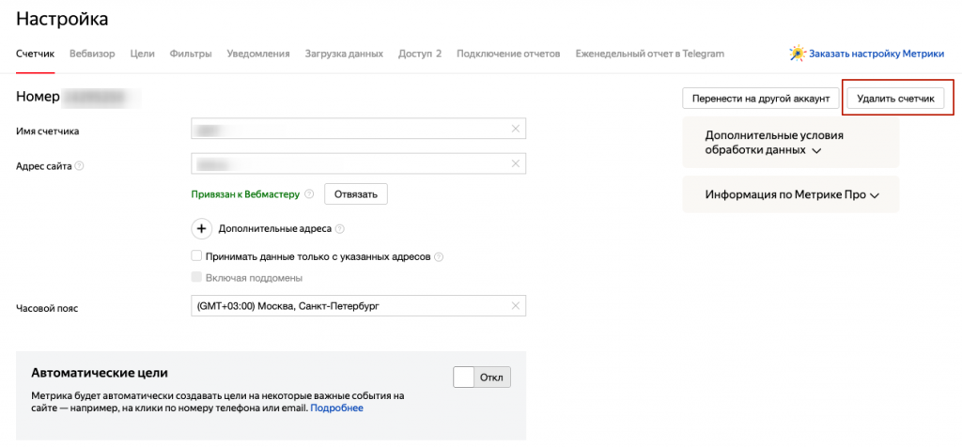Enable Принимать данные только с указанных адресов
962x447 pixels.
point(196,256)
